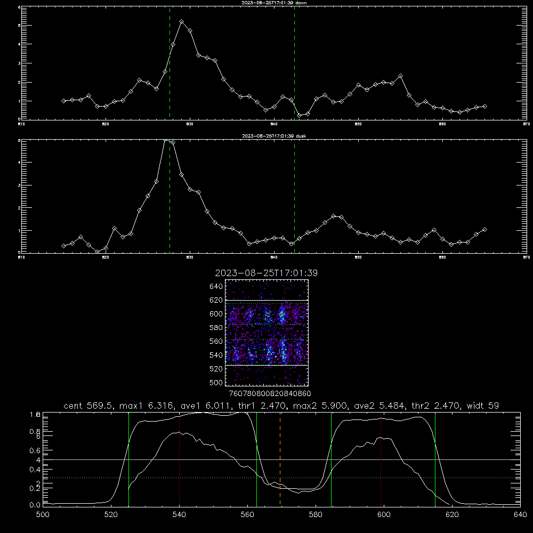Click the '580' label on spectrogram y-axis
533x533 pixels.
pos(216,328)
